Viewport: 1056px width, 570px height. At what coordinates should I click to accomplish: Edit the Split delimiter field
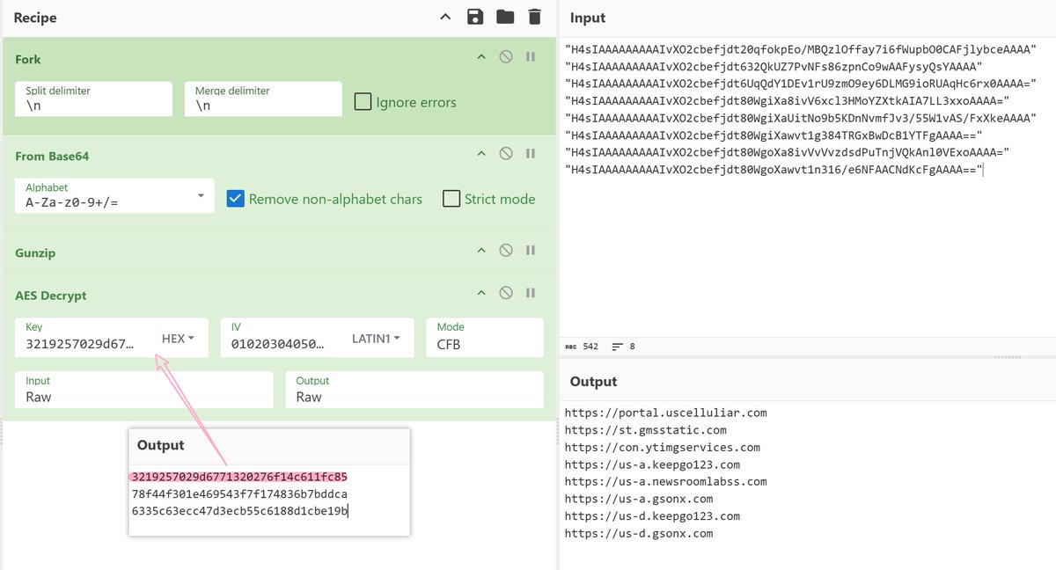94,99
